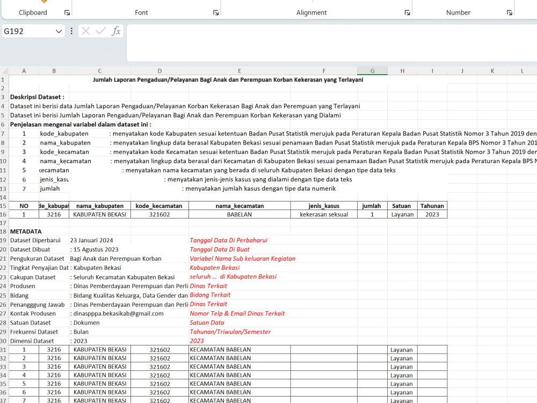Click the '2023' cell in row 16
Image resolution: width=537 pixels, height=403 pixels.
[x=432, y=214]
